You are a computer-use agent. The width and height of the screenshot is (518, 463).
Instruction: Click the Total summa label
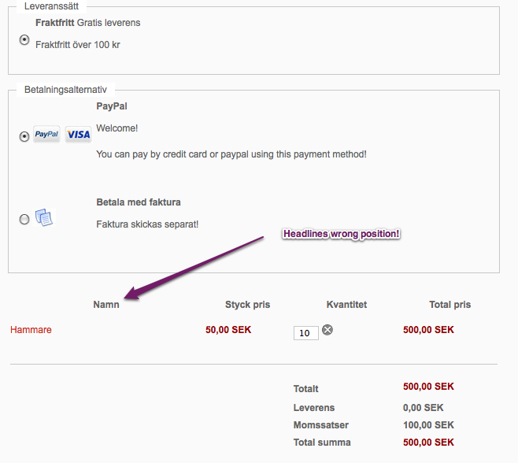322,443
